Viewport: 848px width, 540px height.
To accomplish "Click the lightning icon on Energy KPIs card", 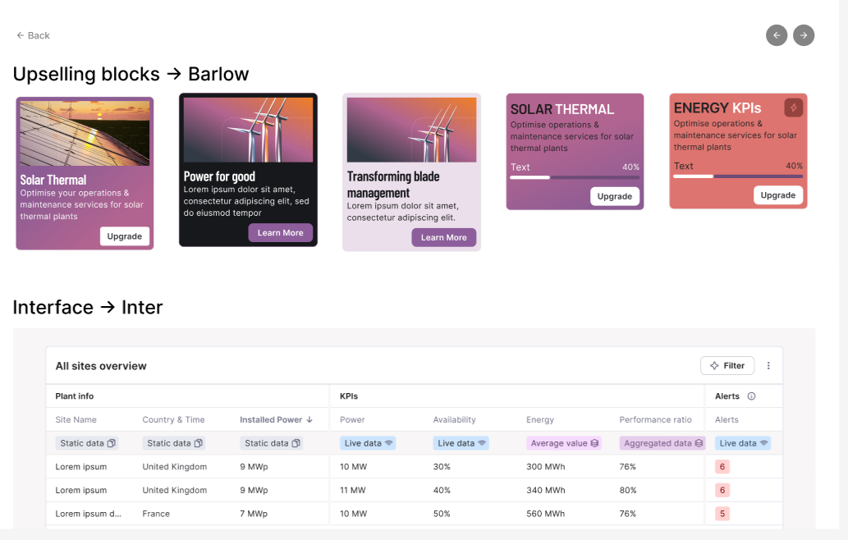I will pyautogui.click(x=793, y=108).
